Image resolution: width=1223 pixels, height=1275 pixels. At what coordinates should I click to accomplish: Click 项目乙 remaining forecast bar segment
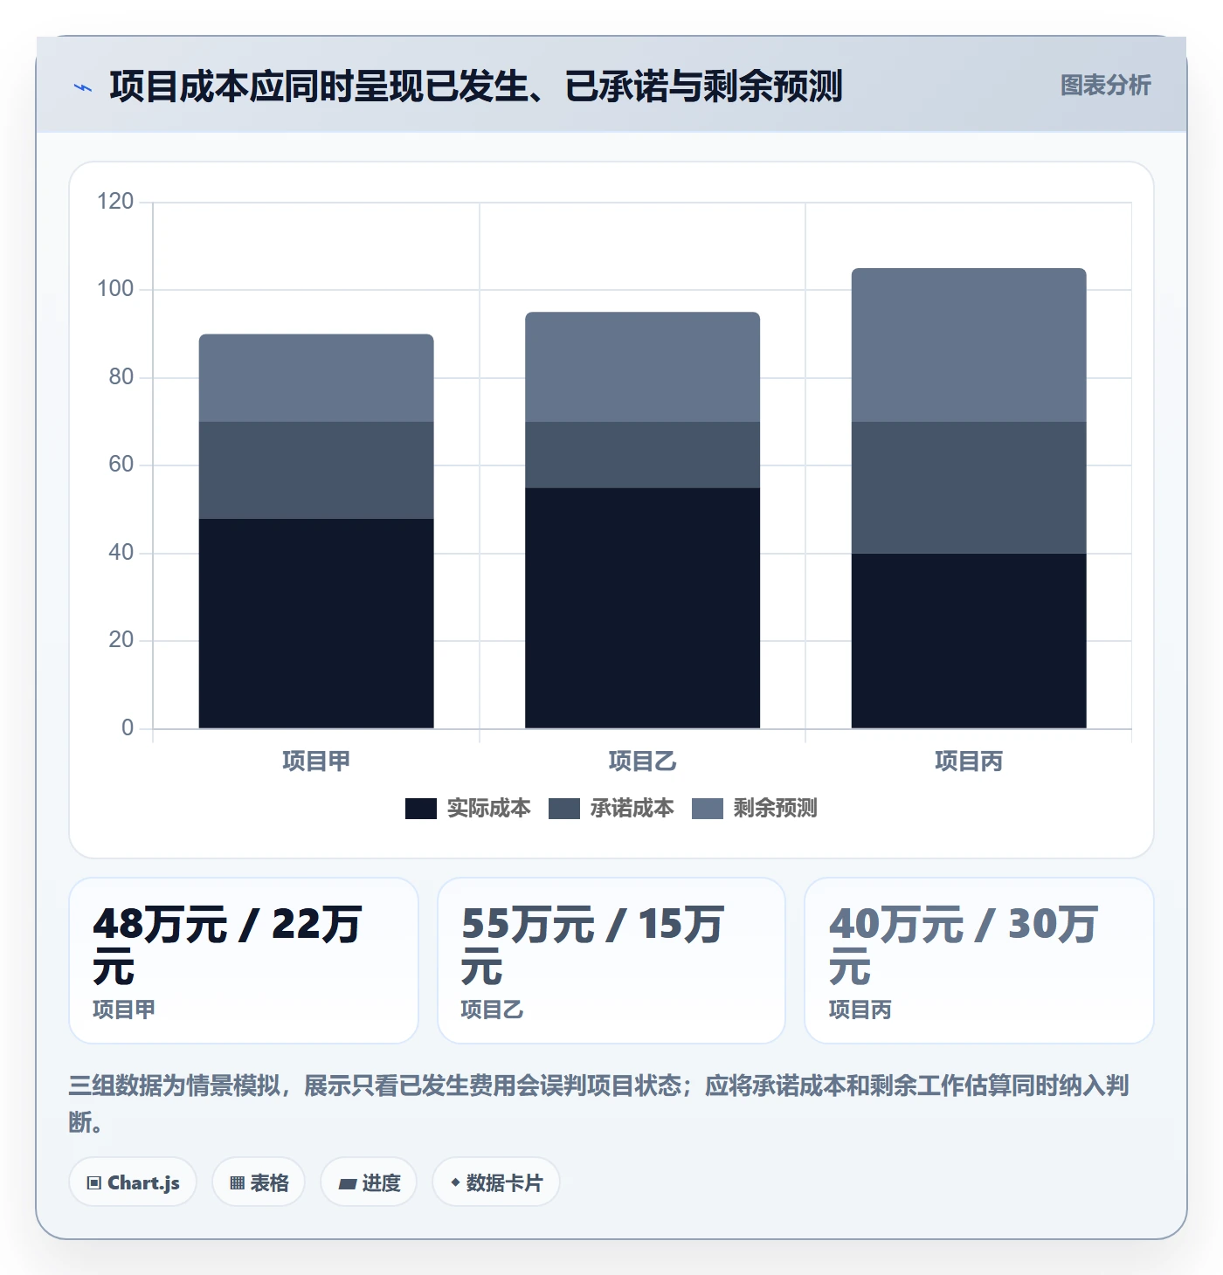click(642, 367)
